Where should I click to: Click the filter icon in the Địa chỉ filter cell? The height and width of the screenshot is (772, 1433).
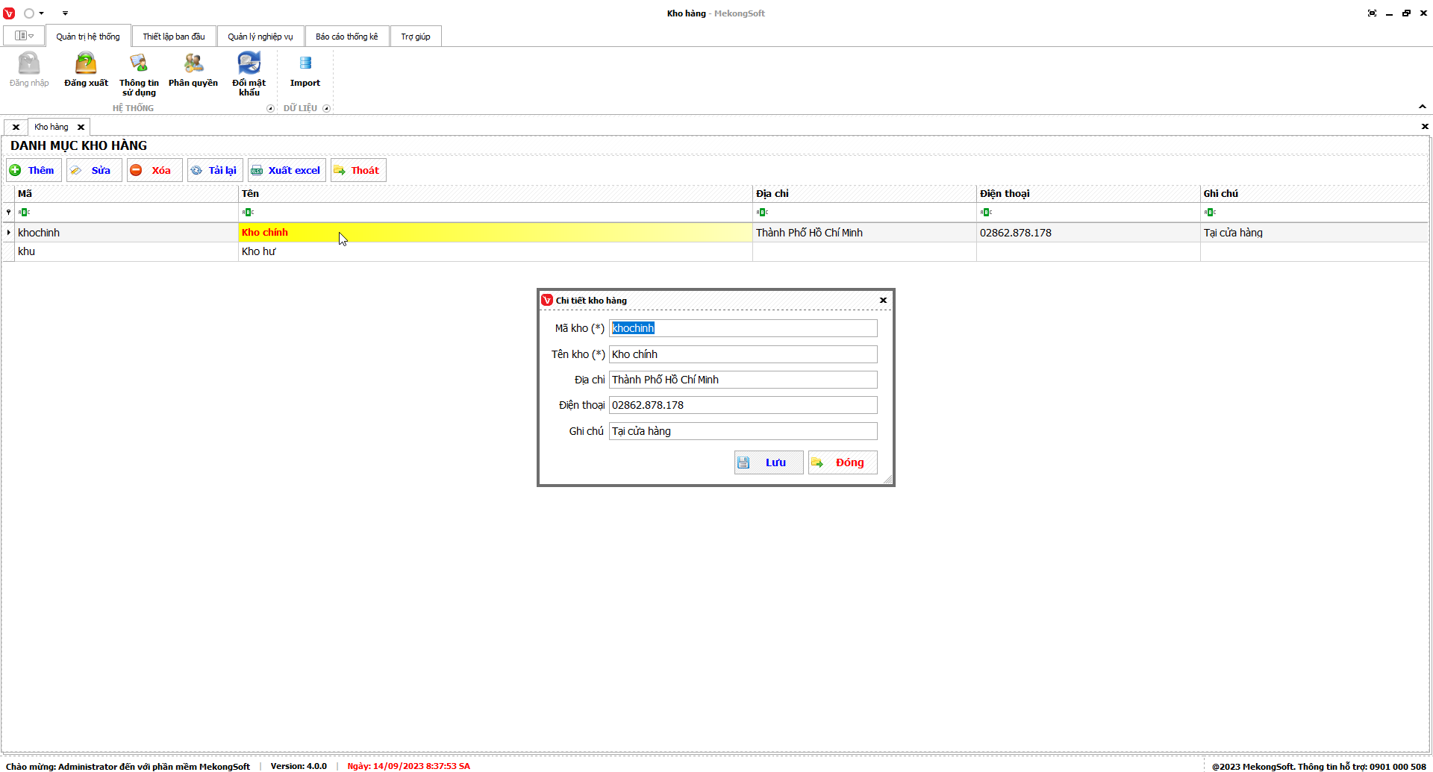(762, 213)
